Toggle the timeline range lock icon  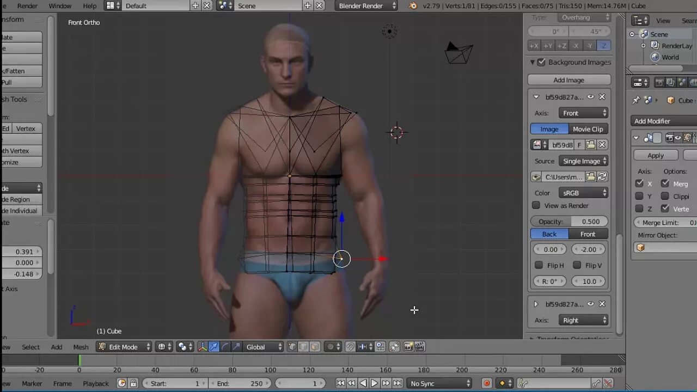pyautogui.click(x=133, y=383)
